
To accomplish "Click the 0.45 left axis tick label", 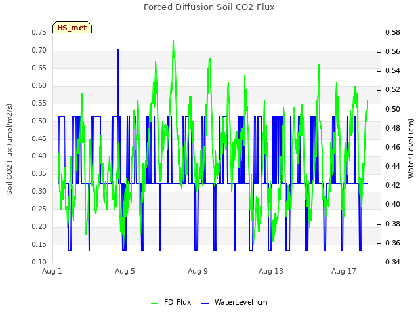I will [39, 138].
